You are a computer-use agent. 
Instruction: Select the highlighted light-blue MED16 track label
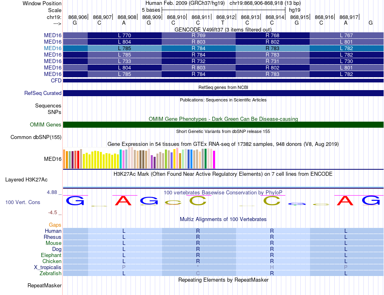53,48
